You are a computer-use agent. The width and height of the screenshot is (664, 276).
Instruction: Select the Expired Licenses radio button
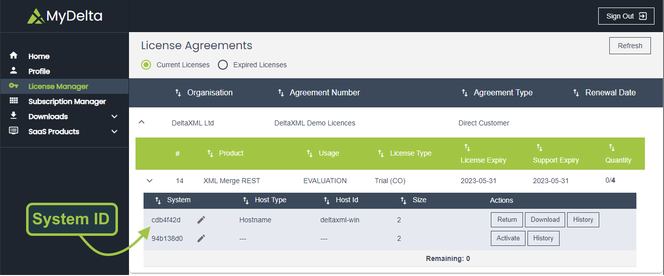[223, 65]
